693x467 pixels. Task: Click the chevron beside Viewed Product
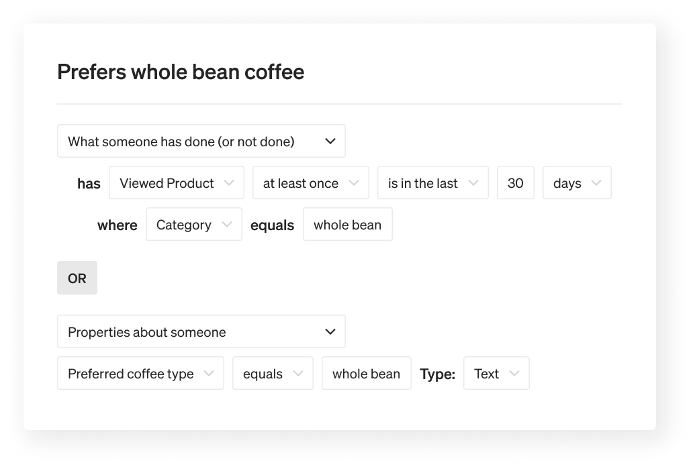pos(229,183)
